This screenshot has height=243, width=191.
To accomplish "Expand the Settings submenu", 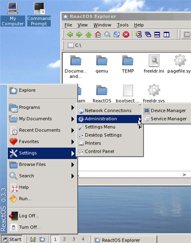I will tap(42, 153).
